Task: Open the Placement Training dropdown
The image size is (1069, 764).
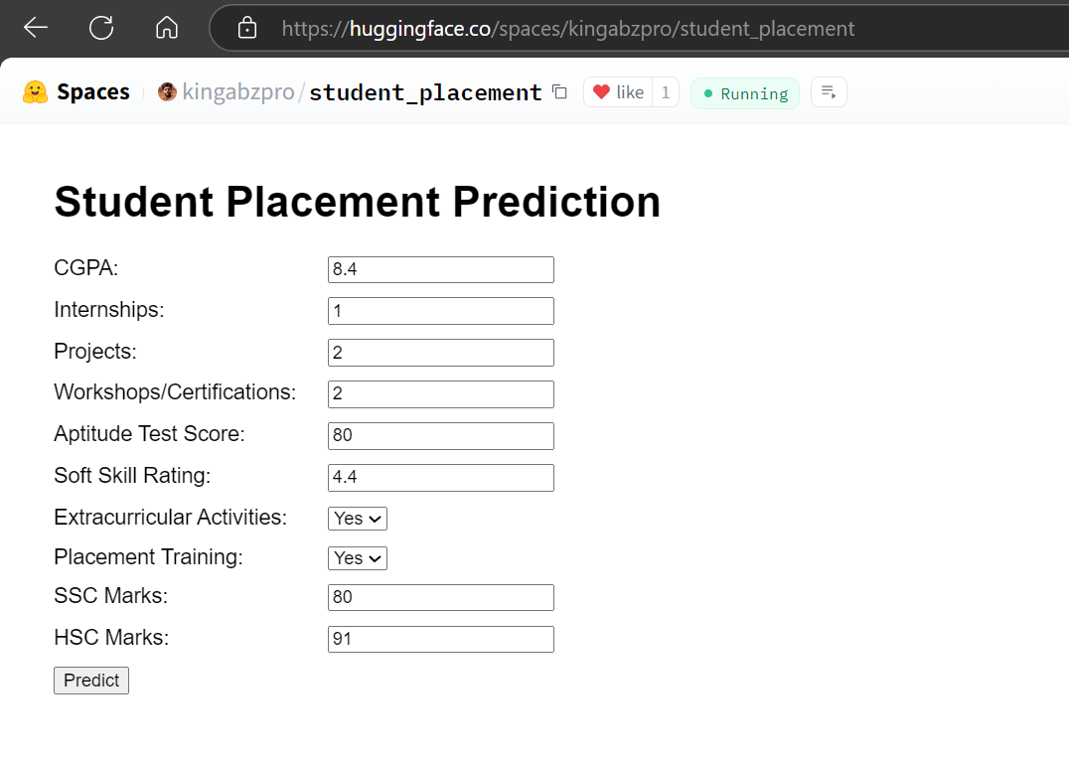Action: [357, 558]
